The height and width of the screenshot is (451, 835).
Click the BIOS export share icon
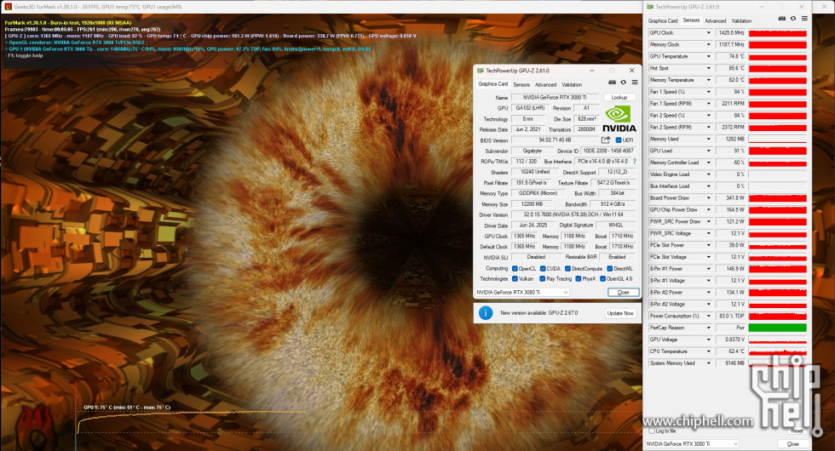[606, 140]
